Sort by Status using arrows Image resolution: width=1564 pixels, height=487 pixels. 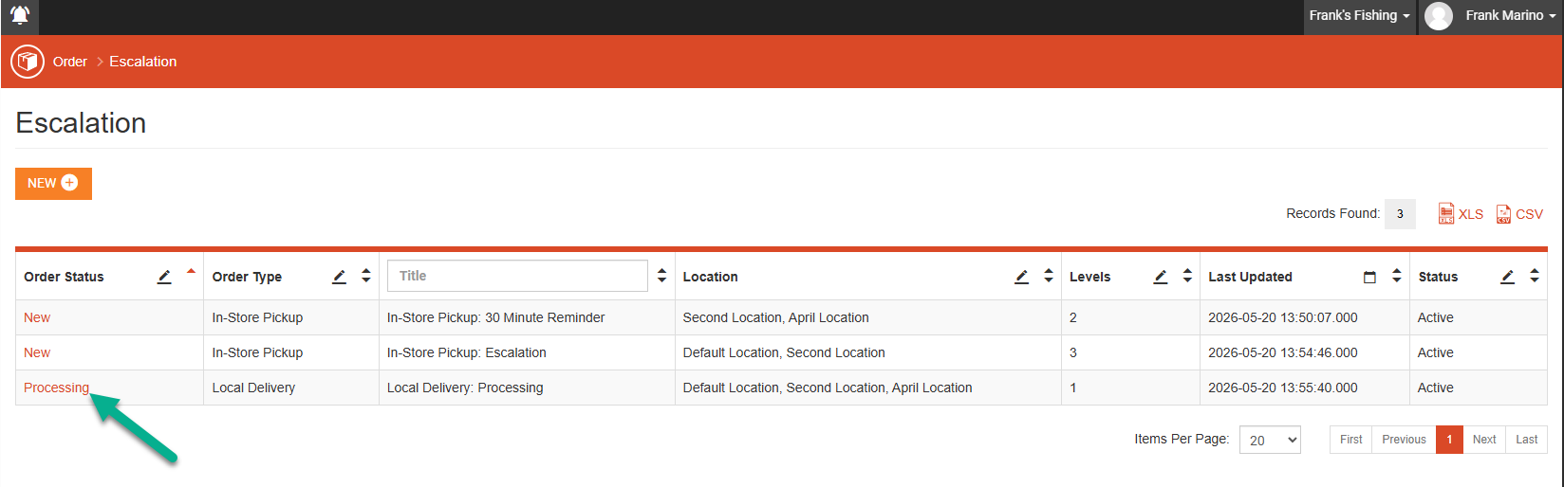[x=1535, y=276]
